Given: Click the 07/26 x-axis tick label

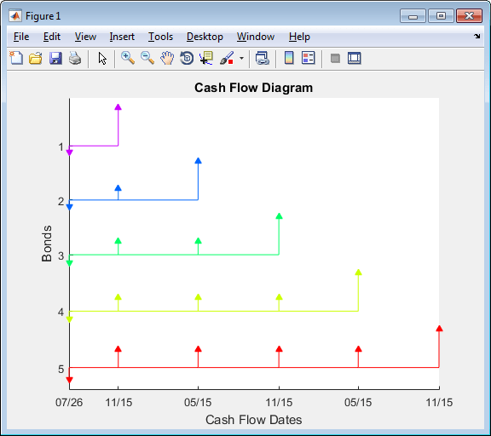Looking at the screenshot, I should (69, 403).
